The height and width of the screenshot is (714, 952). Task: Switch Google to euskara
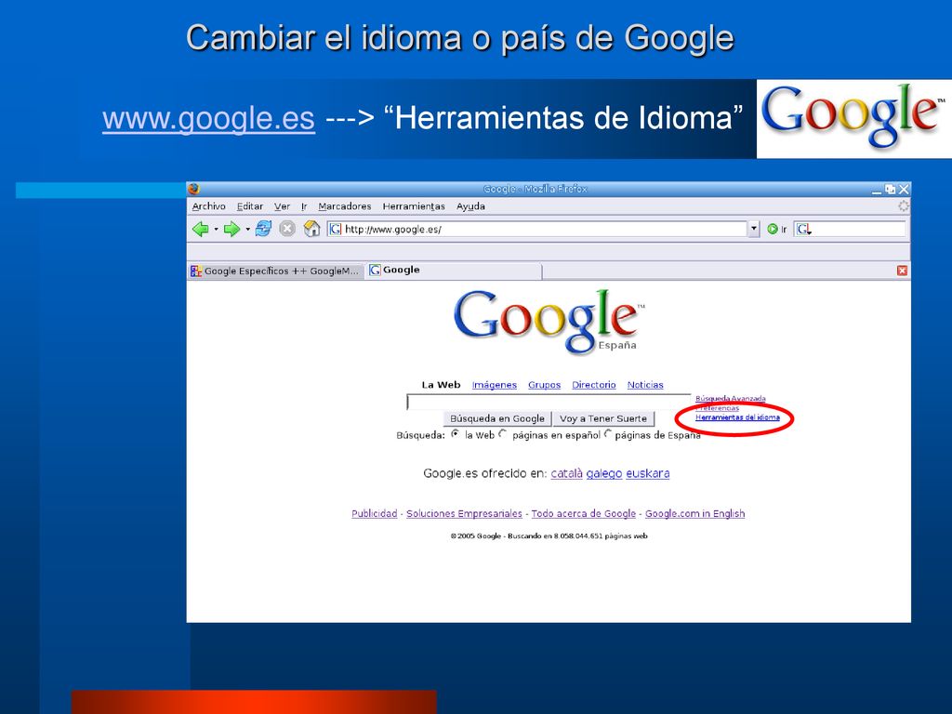[648, 473]
